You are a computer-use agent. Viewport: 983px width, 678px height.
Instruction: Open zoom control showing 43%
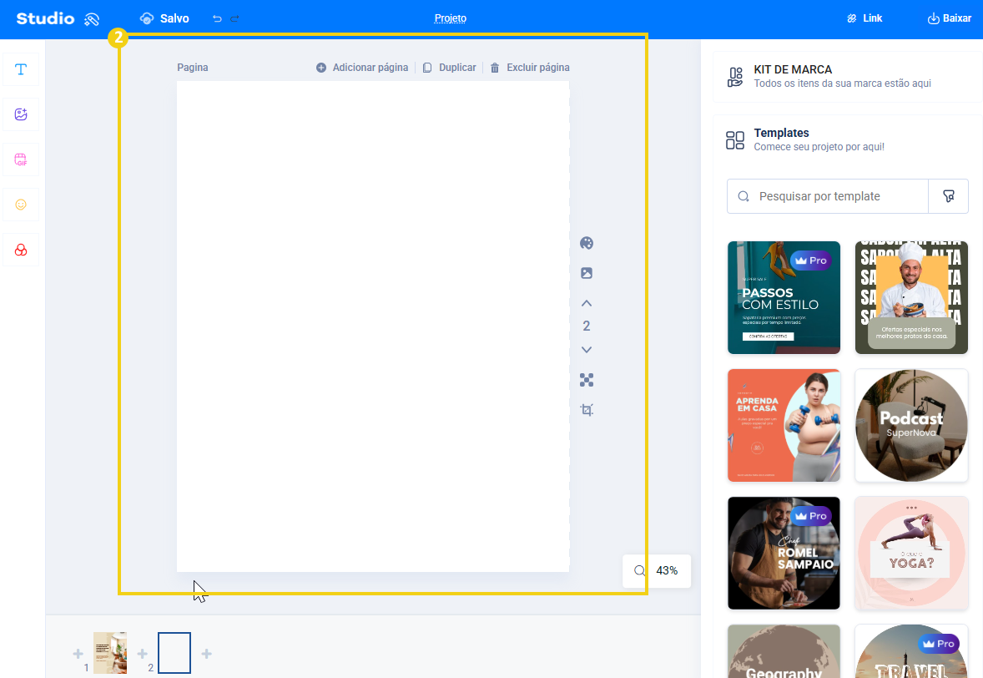click(657, 571)
